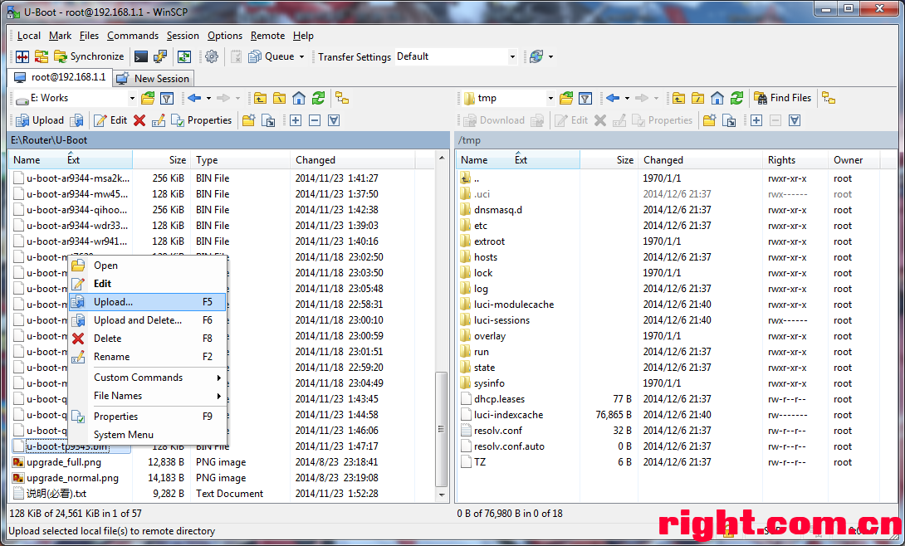The image size is (905, 546).
Task: Click the local Select Files plus icon
Action: coord(296,120)
